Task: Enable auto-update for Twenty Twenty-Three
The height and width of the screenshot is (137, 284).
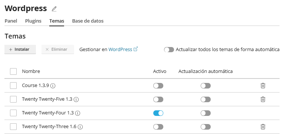Action: point(206,127)
